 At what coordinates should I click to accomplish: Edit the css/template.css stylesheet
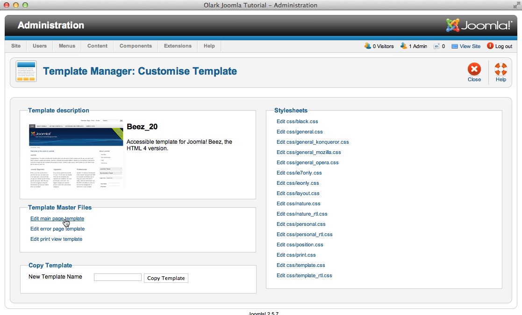coord(300,265)
